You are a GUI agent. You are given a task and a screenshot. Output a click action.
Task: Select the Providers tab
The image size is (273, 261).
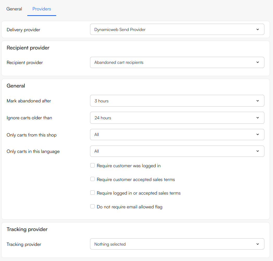click(x=42, y=9)
